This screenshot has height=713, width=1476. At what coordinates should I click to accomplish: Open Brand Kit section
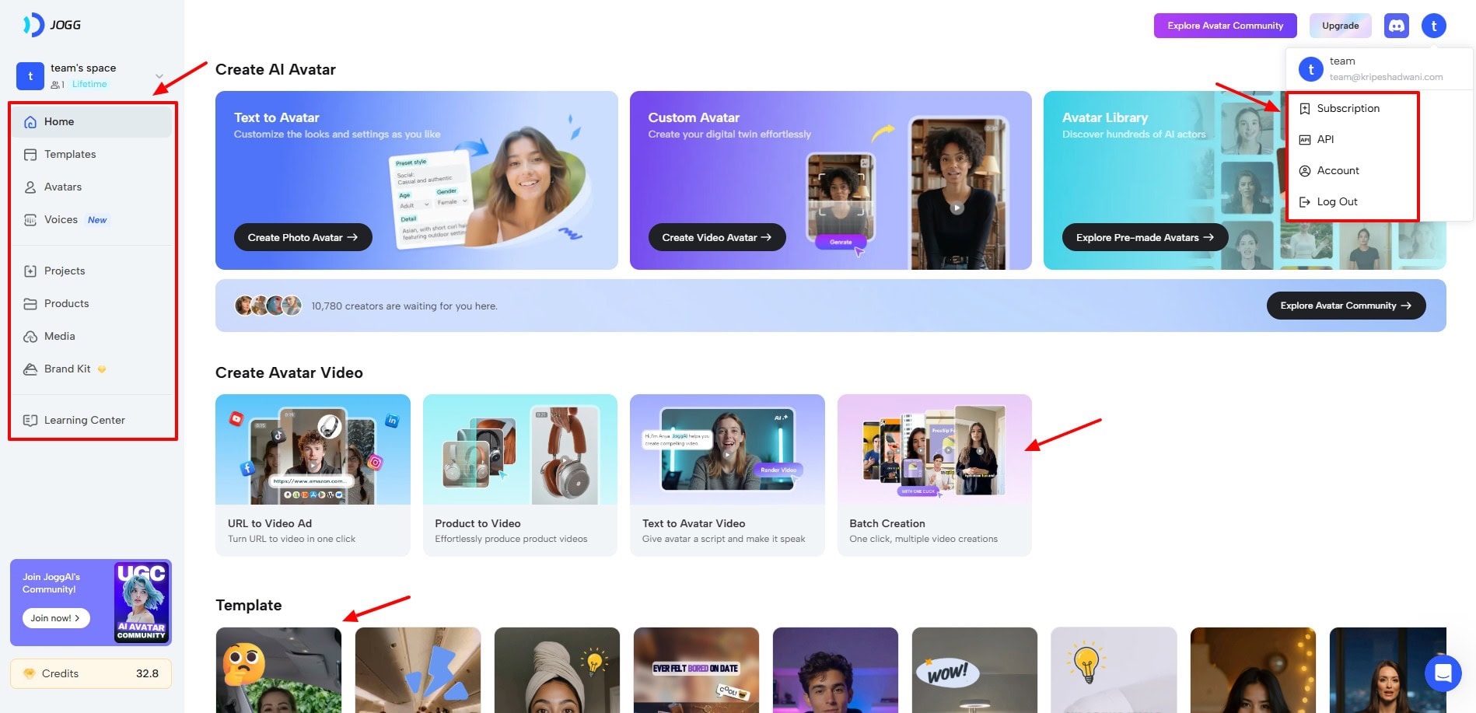(93, 369)
